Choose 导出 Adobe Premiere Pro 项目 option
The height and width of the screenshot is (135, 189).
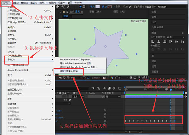point(80,63)
